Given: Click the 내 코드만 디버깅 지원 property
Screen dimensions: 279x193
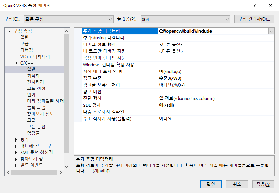Looking at the screenshot, I should [x=120, y=51].
